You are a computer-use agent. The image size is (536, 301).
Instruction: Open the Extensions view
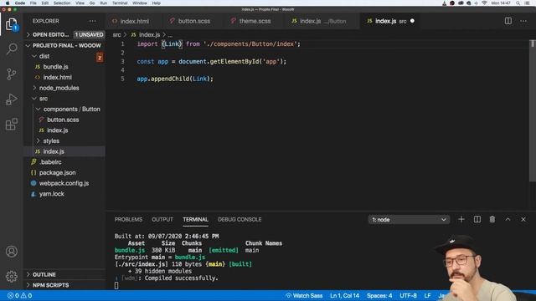coord(11,125)
